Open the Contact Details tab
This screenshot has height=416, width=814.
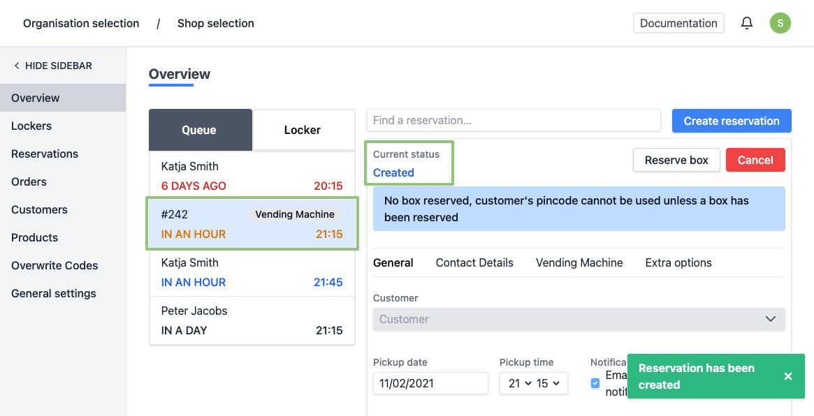474,262
